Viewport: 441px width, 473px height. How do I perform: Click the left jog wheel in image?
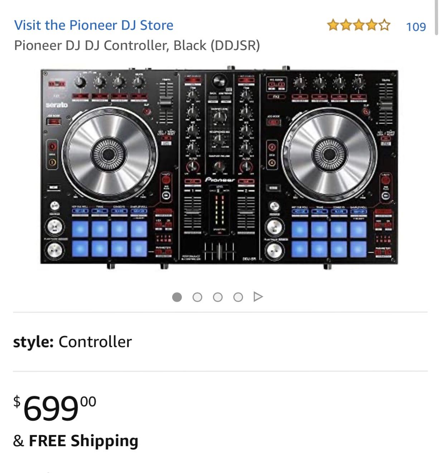click(x=108, y=155)
